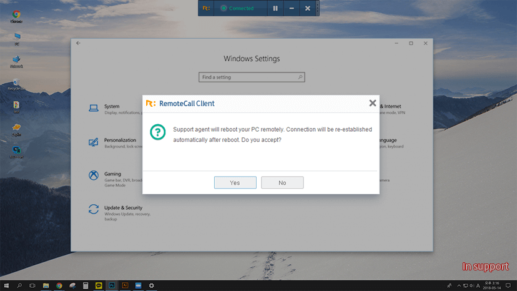Switch to Illustrator in the taskbar
This screenshot has width=517, height=291.
click(125, 285)
